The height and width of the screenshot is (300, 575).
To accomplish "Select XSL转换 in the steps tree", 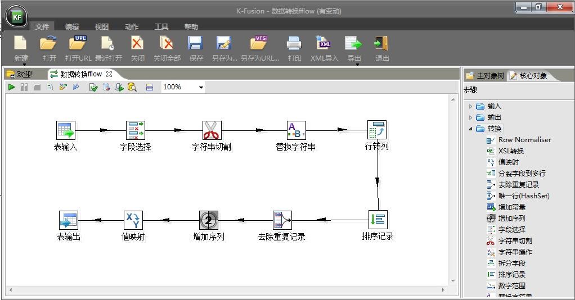I will [511, 151].
